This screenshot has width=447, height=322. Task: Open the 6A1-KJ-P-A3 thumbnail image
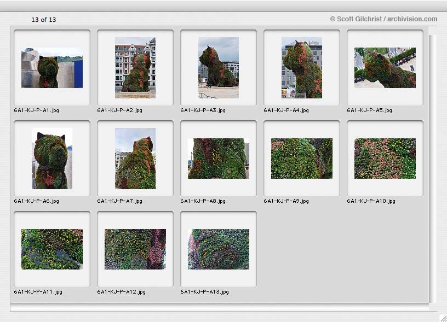click(x=219, y=68)
